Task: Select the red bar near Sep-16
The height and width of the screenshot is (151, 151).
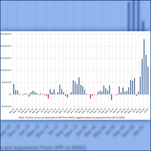Action: click(48, 96)
